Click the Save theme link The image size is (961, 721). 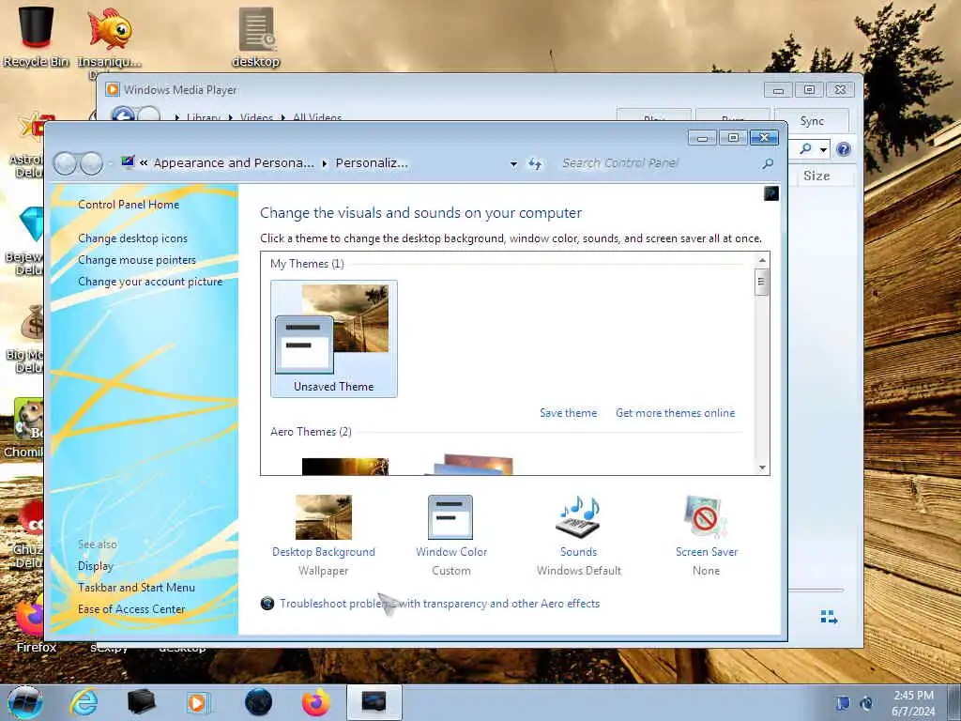point(568,413)
